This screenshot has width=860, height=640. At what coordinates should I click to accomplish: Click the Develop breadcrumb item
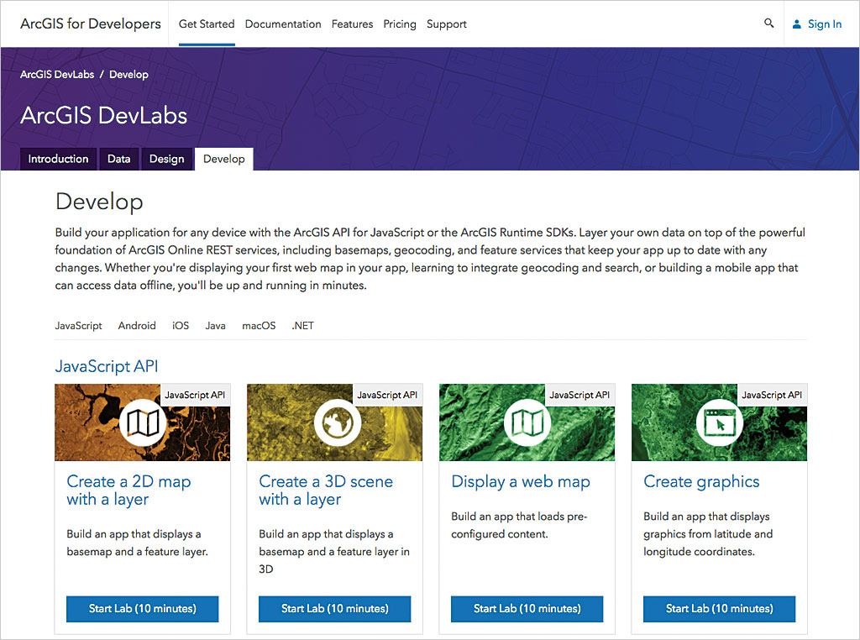coord(128,75)
